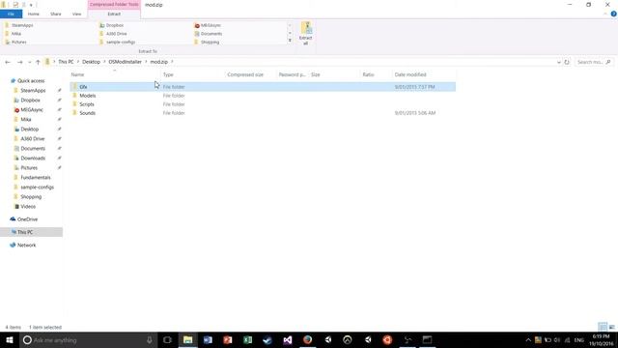Viewport: 618px width, 348px height.
Task: Click Cortana Ask me anything box
Action: point(88,339)
